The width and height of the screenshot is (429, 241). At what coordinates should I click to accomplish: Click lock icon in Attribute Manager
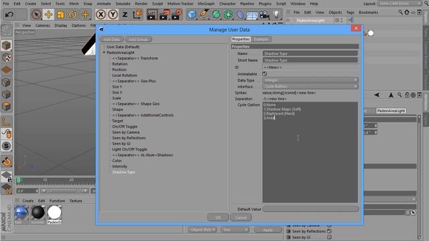point(407,95)
